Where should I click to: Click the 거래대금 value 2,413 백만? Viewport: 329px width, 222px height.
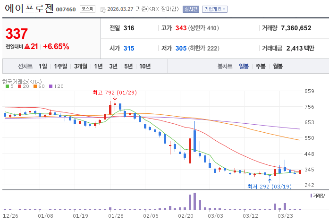tap(300, 48)
